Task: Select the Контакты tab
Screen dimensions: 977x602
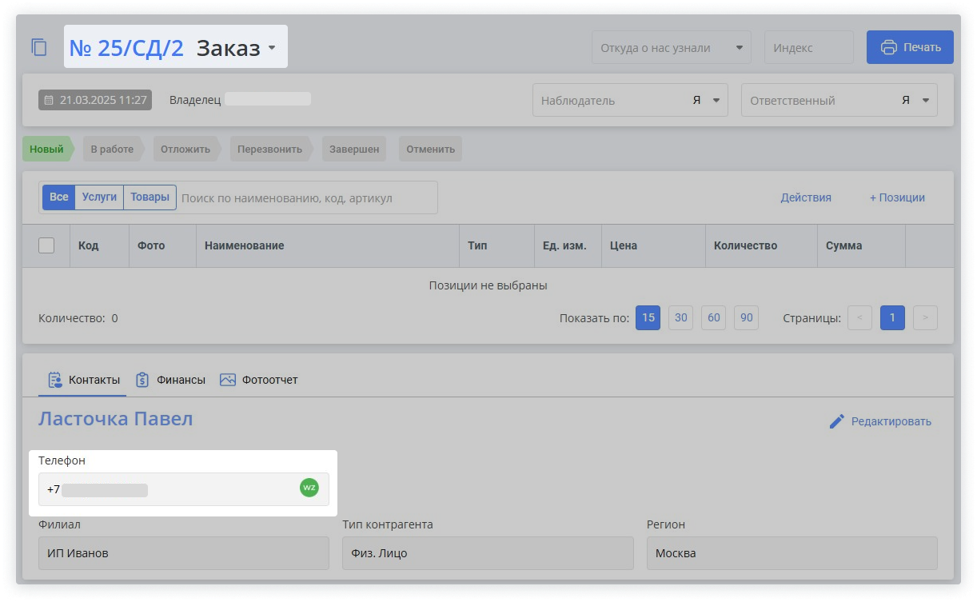Action: [84, 380]
